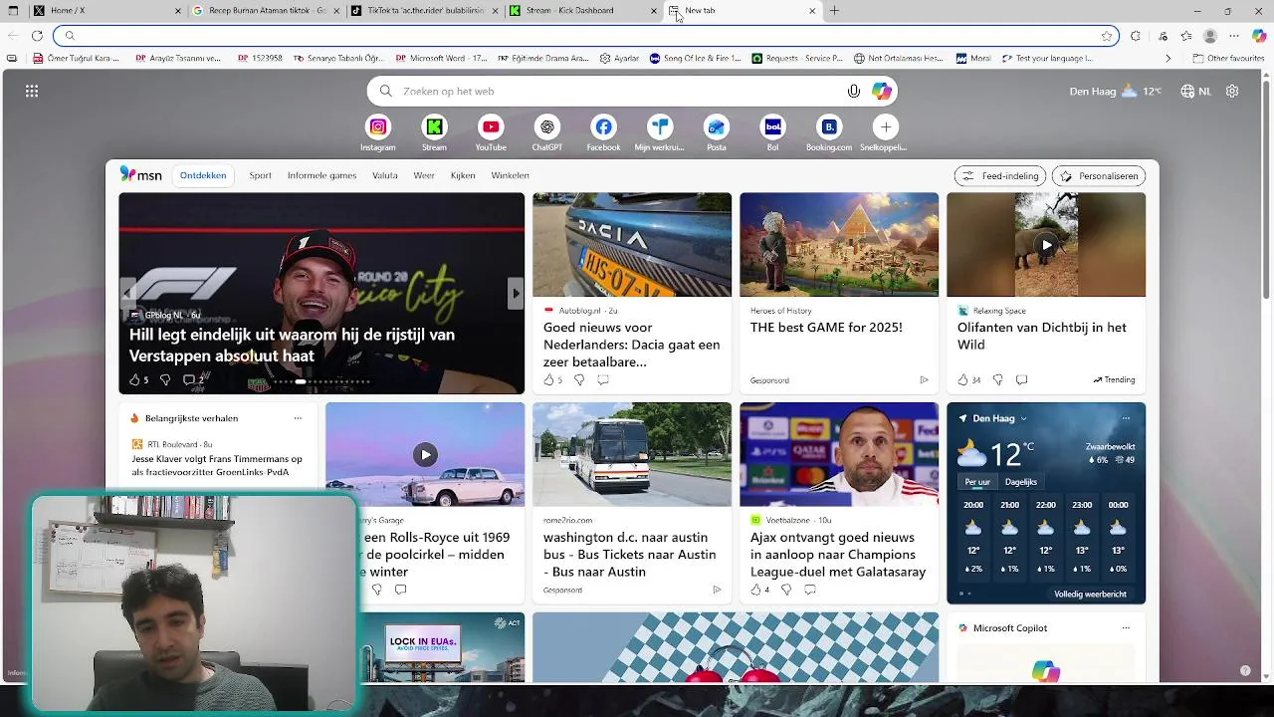Open the browser profile avatar
The height and width of the screenshot is (717, 1274).
tap(1210, 36)
